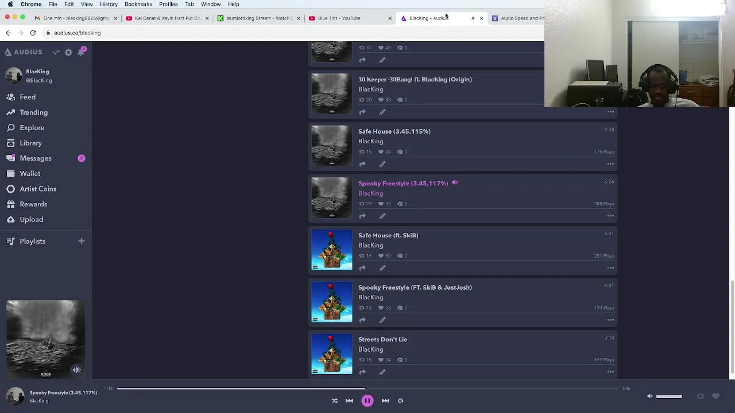Edit Spooky Freestyle (FT. SkiB & JustJosh)
Viewport: 735px width, 413px height.
(382, 320)
